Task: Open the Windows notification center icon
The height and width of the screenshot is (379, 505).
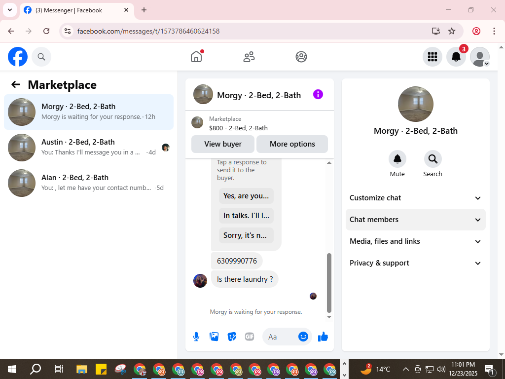Action: tap(489, 369)
